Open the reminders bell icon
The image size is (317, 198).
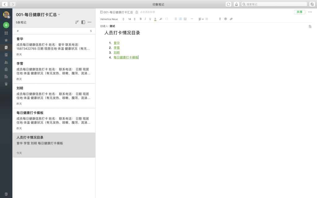237,4
